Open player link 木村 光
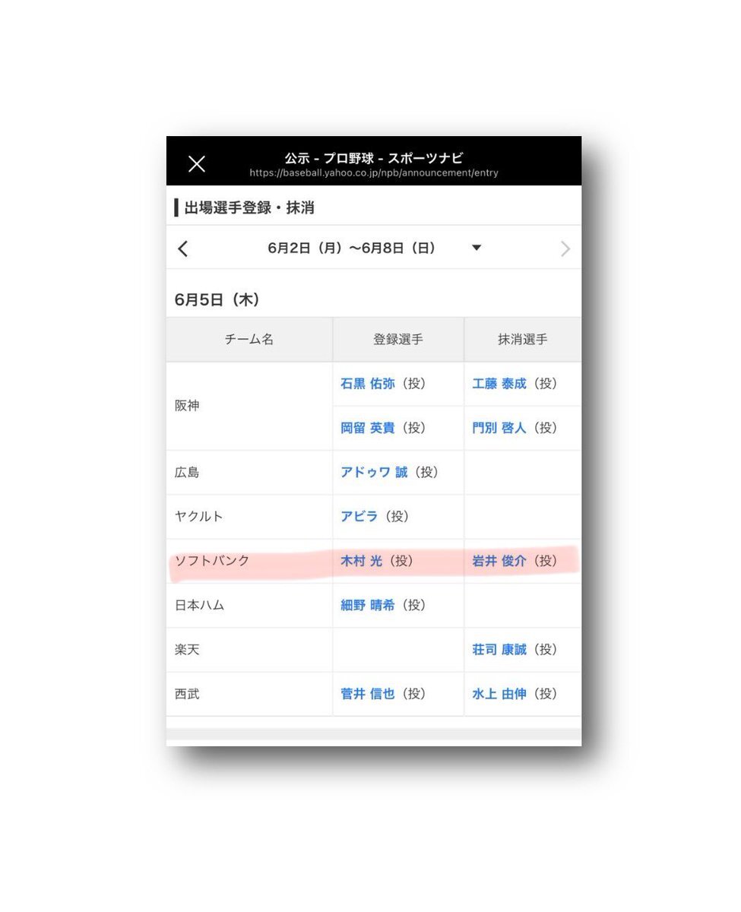The width and height of the screenshot is (741, 912). (x=361, y=561)
